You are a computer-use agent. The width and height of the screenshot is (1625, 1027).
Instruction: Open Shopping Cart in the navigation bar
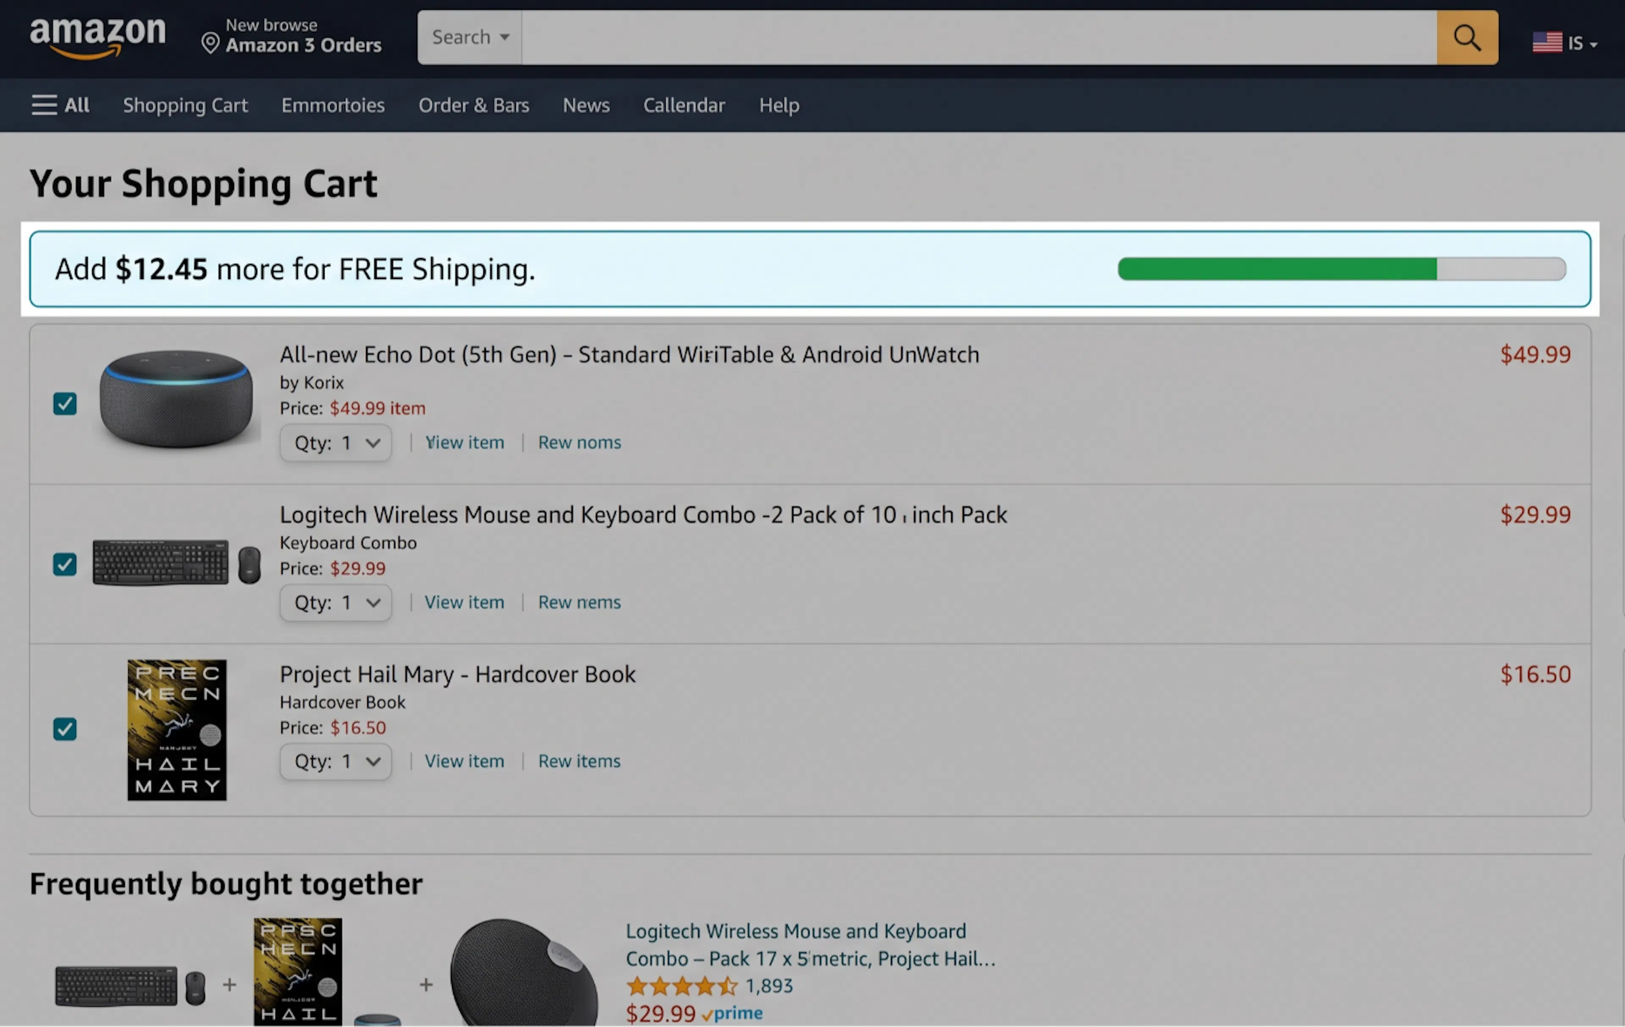[186, 105]
